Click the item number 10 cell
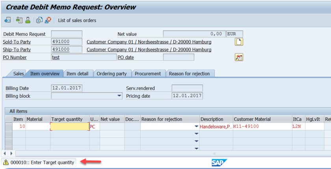Image resolution: width=331 pixels, height=169 pixels. (19, 126)
